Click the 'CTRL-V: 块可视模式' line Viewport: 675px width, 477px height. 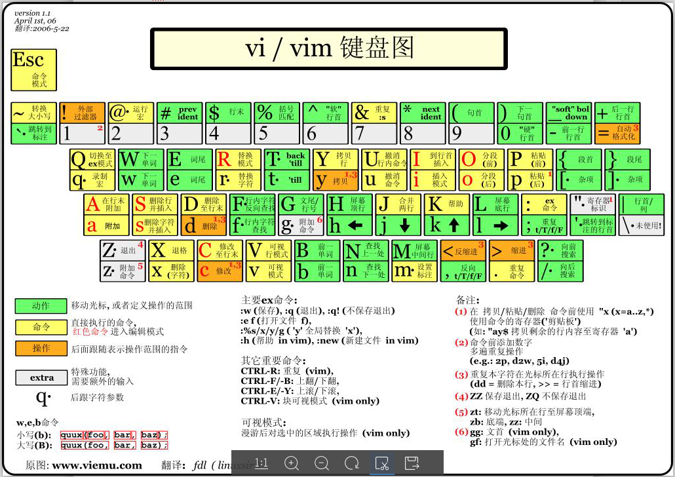point(310,401)
